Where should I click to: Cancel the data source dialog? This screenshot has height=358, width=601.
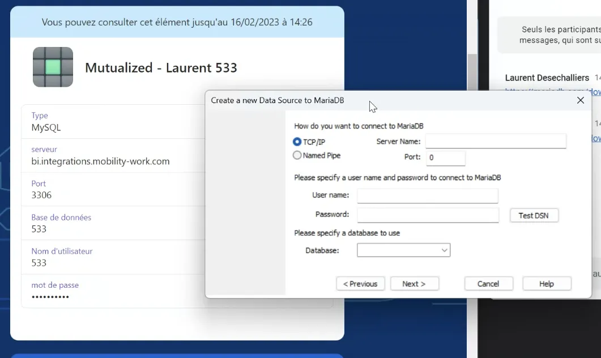tap(488, 284)
